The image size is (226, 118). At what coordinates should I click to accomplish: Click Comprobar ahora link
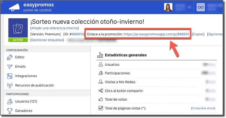[203, 108]
